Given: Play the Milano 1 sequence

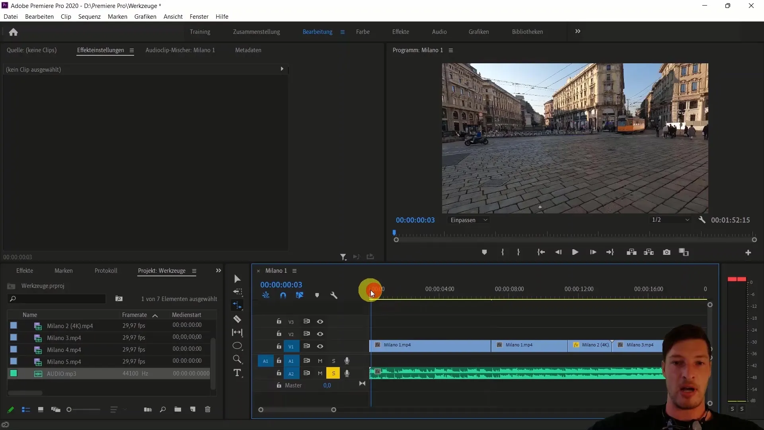Looking at the screenshot, I should (x=575, y=252).
